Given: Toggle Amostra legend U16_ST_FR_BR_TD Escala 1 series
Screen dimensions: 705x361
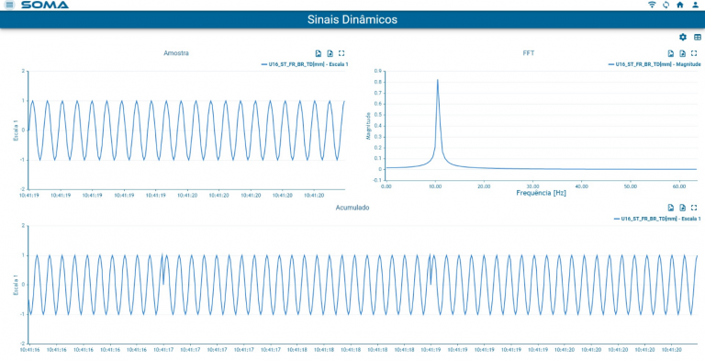Looking at the screenshot, I should [x=305, y=65].
